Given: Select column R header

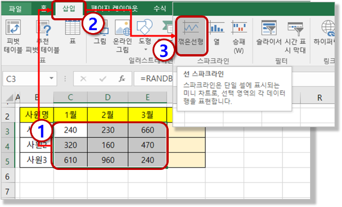Looking at the screenshot, I should click(x=320, y=98).
